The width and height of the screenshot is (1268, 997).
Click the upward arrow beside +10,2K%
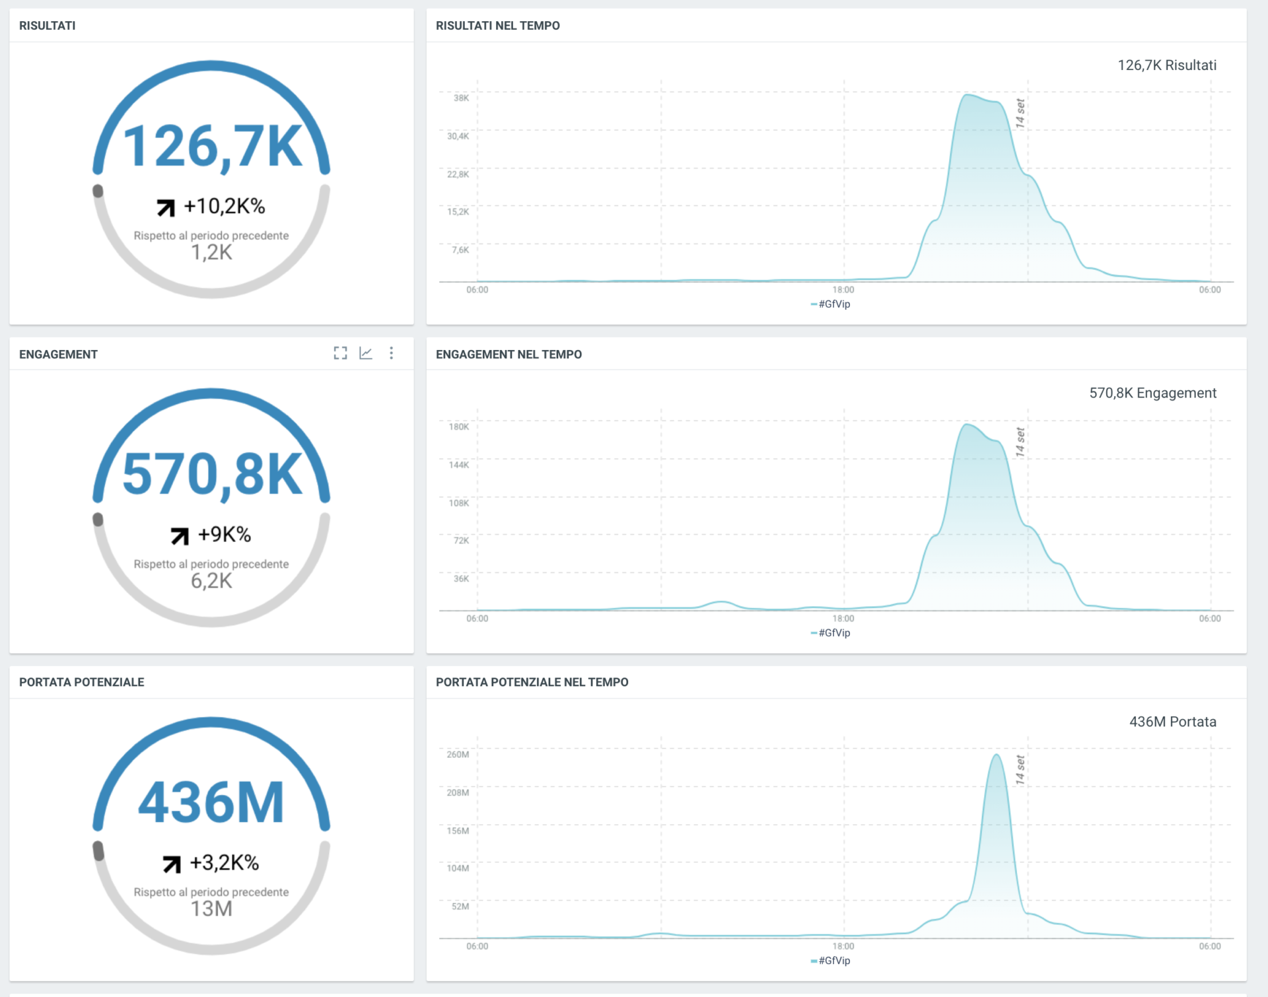[x=166, y=207]
